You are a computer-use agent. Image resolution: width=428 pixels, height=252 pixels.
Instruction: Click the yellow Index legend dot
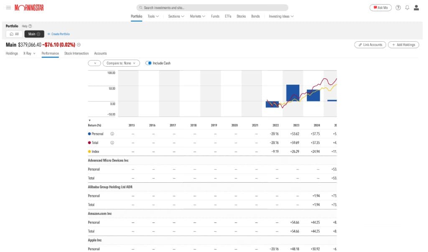[x=89, y=151]
